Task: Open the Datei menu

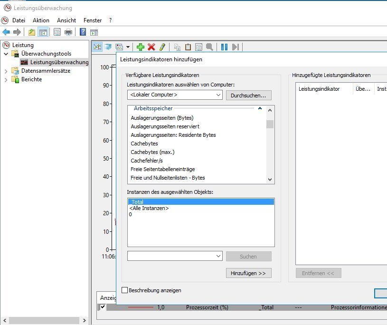Action: [x=19, y=20]
